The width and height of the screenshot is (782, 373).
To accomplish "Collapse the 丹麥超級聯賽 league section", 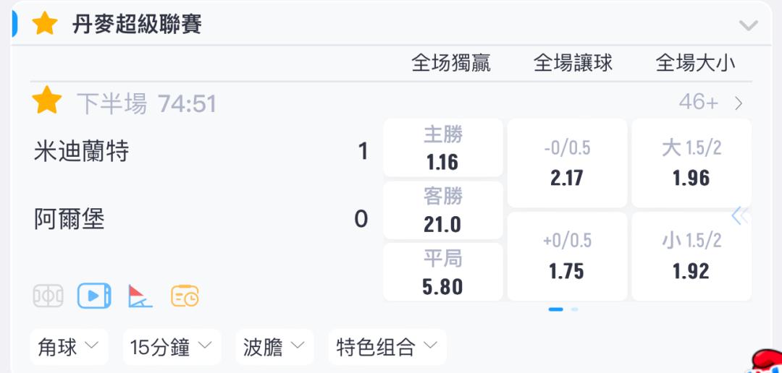I will pyautogui.click(x=748, y=25).
